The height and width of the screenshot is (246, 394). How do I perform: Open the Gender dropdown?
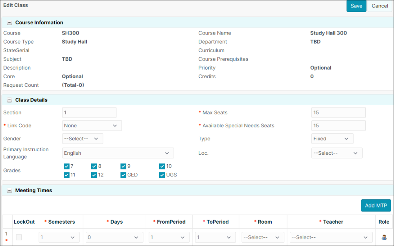pos(83,139)
